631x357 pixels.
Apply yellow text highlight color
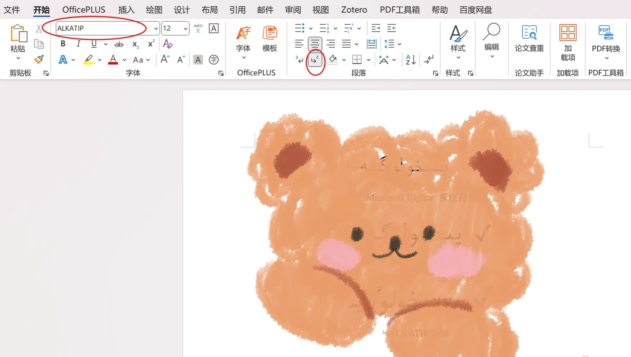(88, 60)
